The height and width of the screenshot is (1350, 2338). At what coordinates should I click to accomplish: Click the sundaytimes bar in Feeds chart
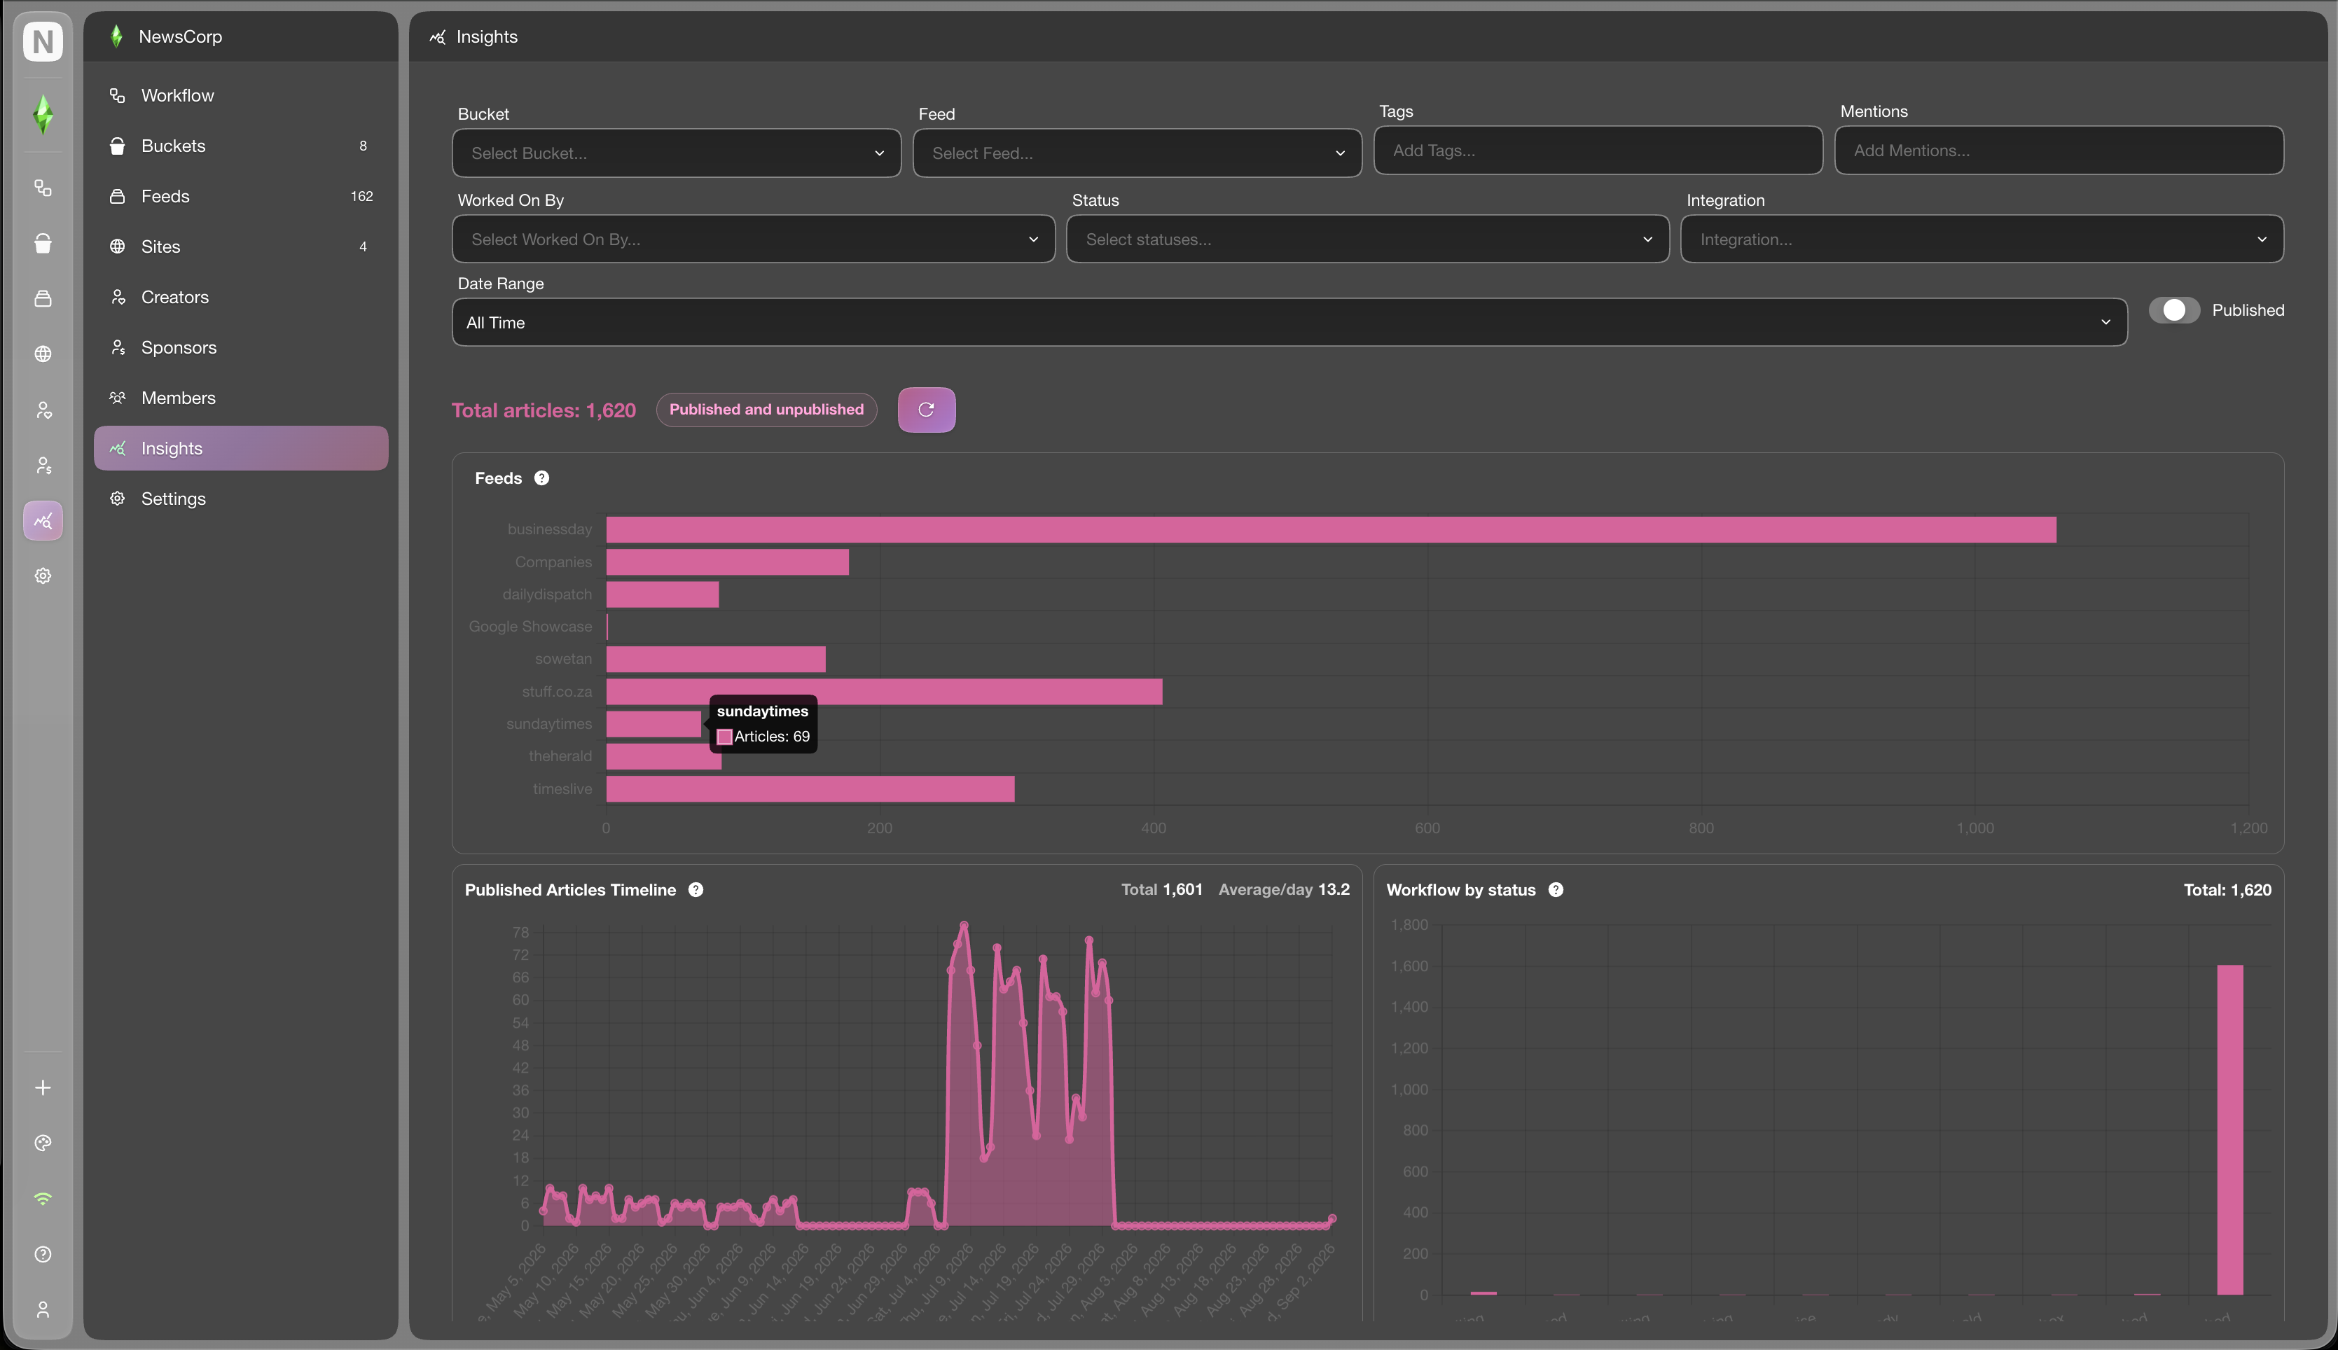(x=653, y=724)
